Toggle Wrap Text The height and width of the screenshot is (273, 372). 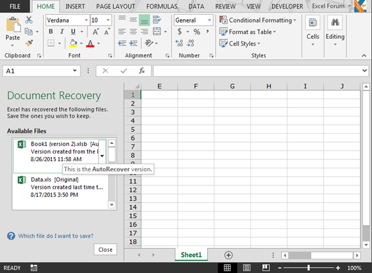click(157, 20)
